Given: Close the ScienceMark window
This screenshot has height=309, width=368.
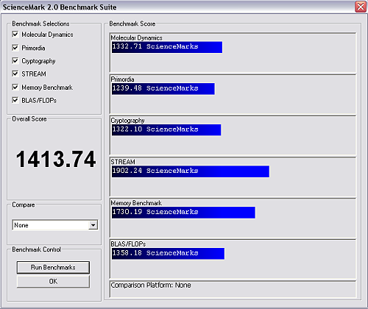Looking at the screenshot, I should point(361,7).
